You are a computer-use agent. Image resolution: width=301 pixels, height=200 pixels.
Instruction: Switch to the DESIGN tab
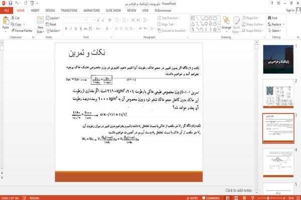click(x=50, y=11)
